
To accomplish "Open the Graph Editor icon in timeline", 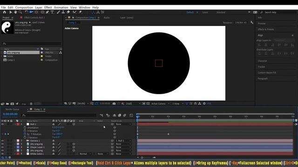I will (x=131, y=116).
